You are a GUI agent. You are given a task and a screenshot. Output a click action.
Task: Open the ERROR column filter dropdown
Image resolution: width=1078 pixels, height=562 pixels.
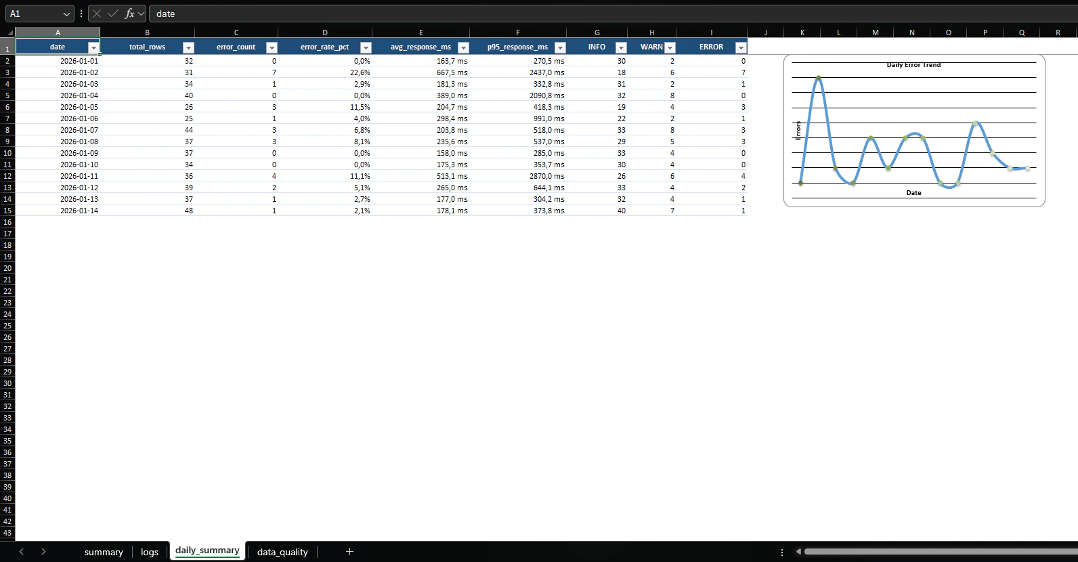point(741,47)
